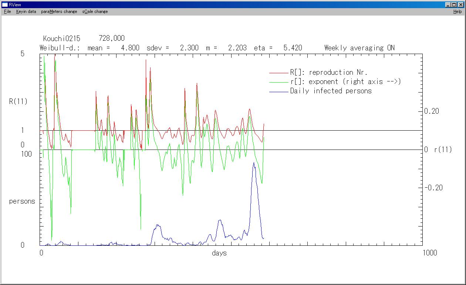The height and width of the screenshot is (285, 466).
Task: Click the 'Weibull-d.:' label
Action: 60,48
